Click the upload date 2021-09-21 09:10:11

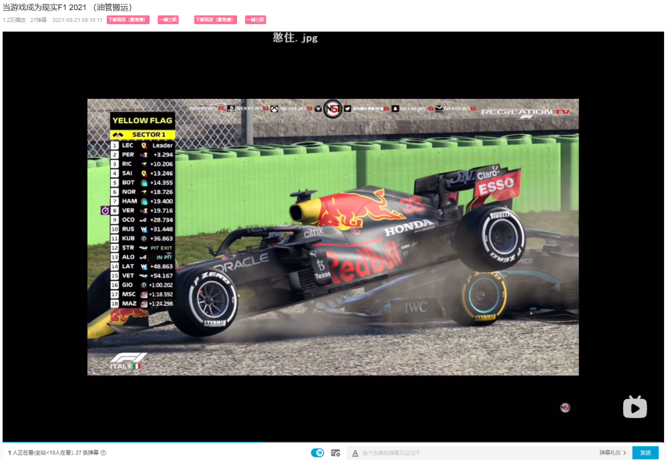[77, 20]
